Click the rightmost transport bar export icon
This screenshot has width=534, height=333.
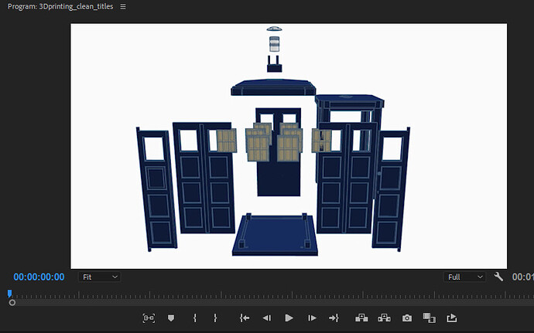453,318
